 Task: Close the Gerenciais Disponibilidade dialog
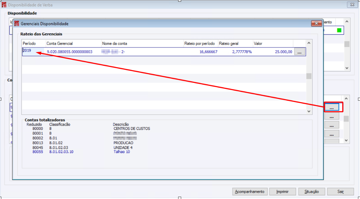[x=316, y=23]
